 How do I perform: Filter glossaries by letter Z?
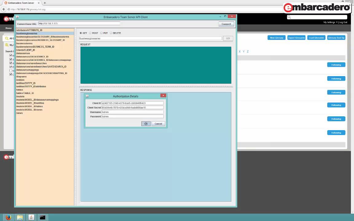click(248, 52)
